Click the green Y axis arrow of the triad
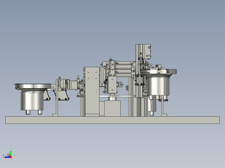 coord(11,153)
